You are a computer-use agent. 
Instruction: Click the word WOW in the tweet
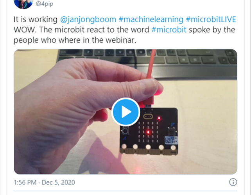(x=25, y=30)
